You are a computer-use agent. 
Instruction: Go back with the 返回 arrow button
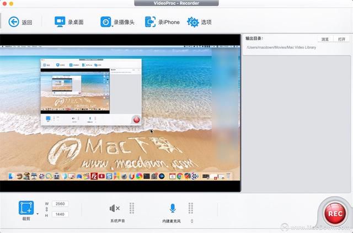click(x=20, y=22)
